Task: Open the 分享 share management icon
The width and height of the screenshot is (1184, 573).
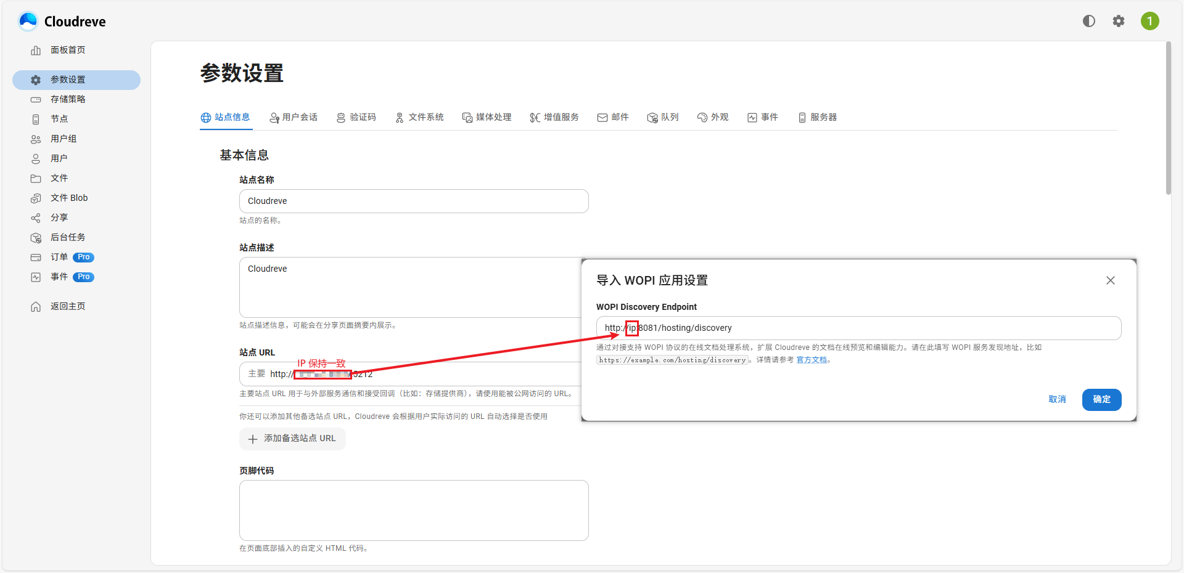Action: 36,217
